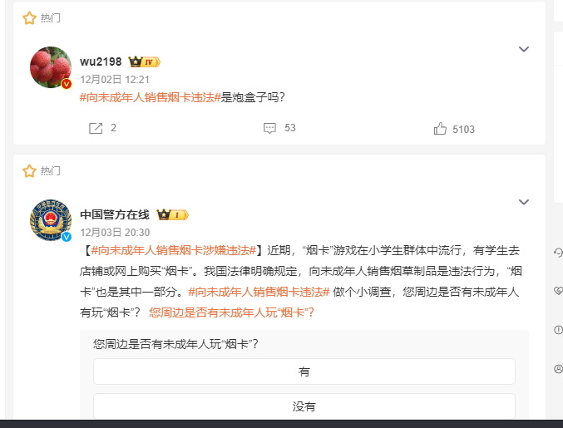Expand options chevron on wu2198's post
The height and width of the screenshot is (428, 563).
(x=524, y=49)
